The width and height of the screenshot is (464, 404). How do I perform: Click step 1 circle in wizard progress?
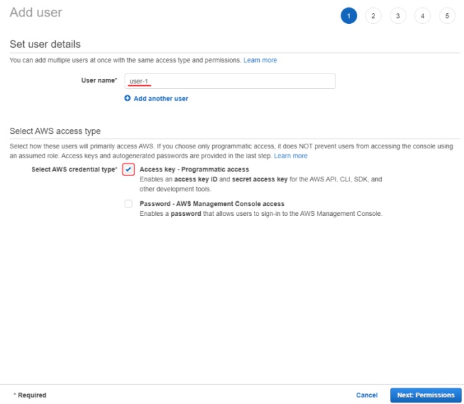pos(349,16)
